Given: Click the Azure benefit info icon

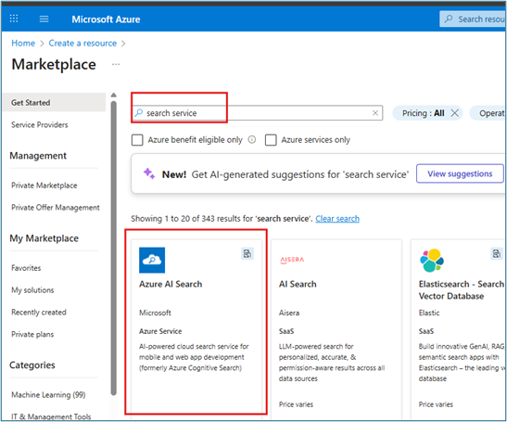Looking at the screenshot, I should click(252, 139).
